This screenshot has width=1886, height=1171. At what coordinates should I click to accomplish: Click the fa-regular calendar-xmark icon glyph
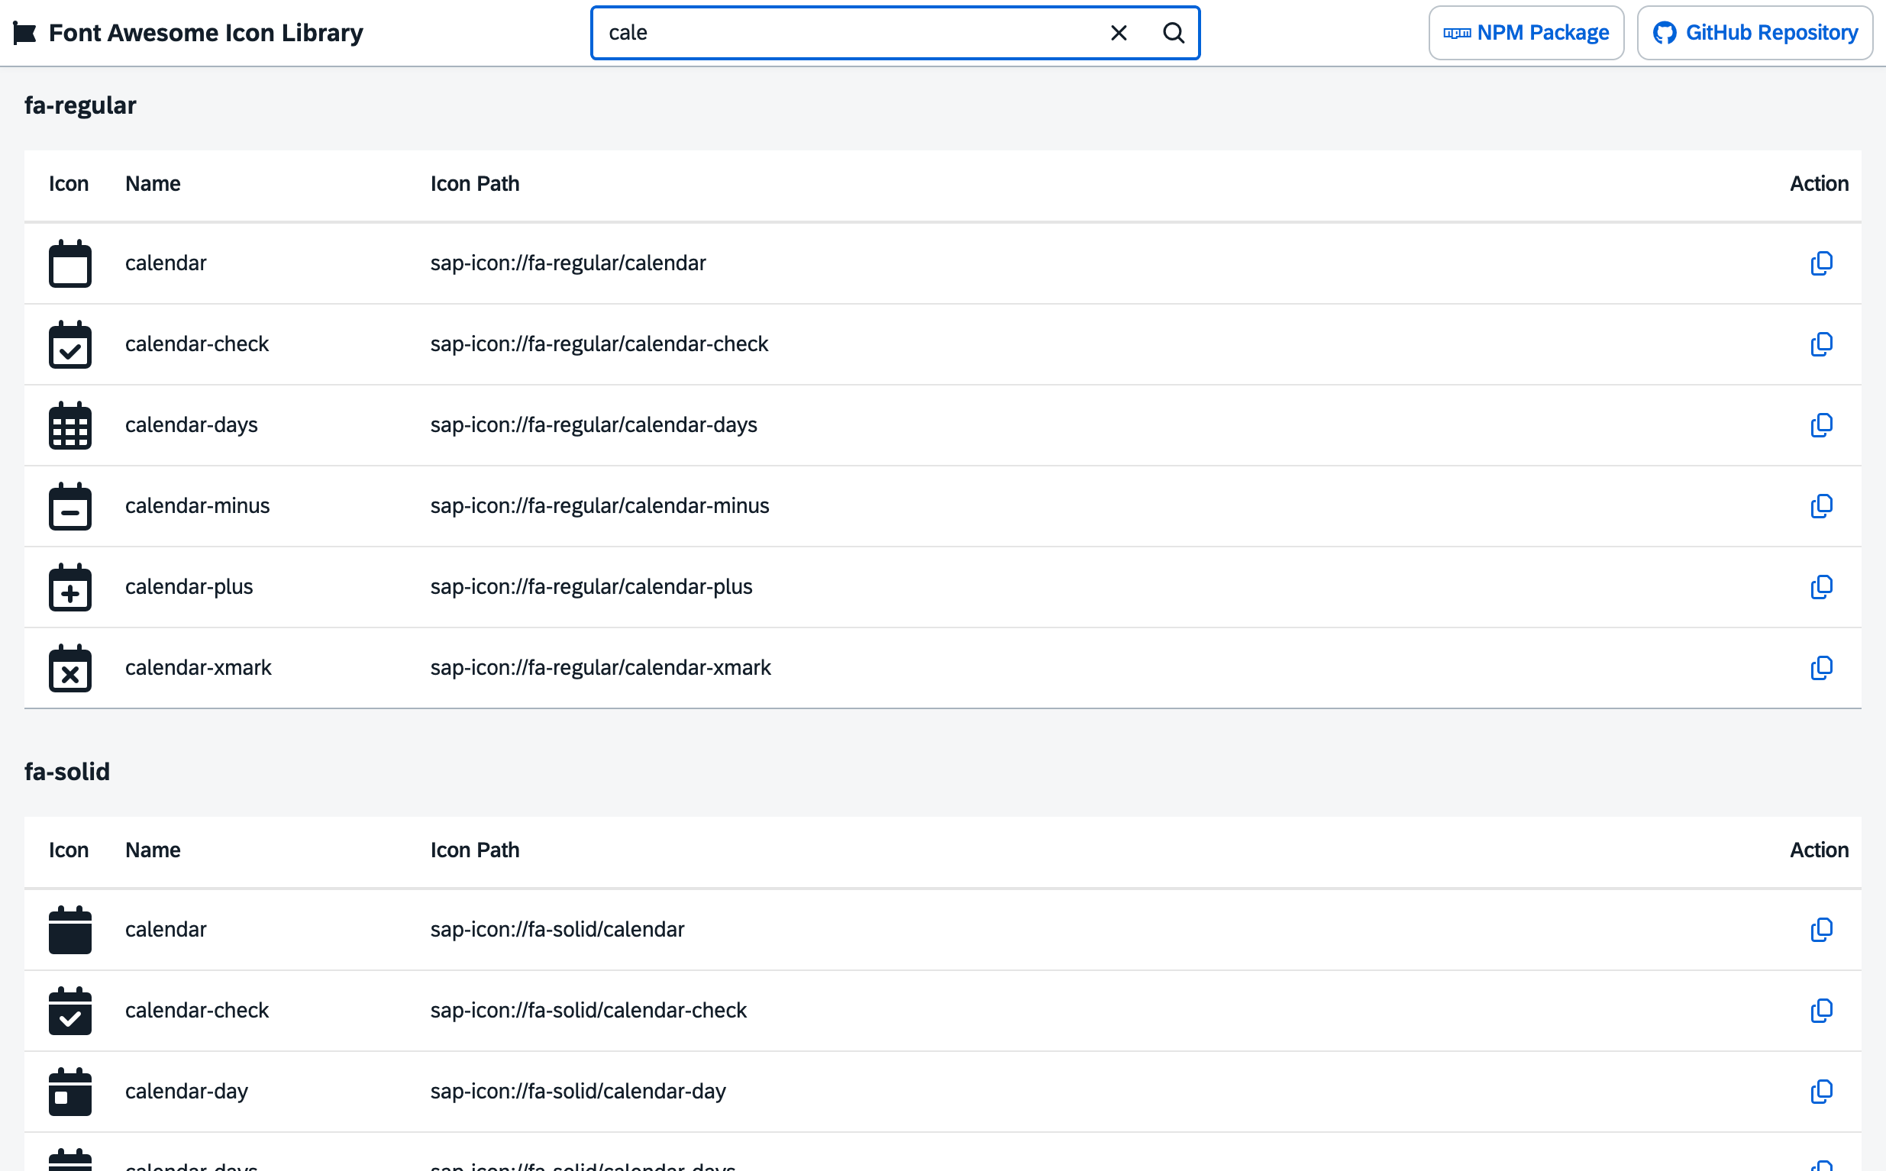pos(69,668)
